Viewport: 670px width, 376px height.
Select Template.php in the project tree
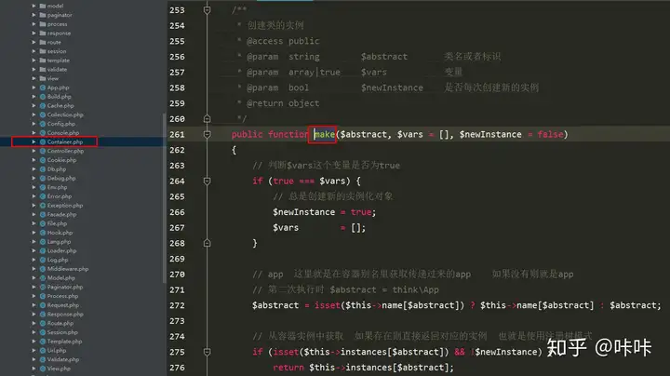point(64,342)
